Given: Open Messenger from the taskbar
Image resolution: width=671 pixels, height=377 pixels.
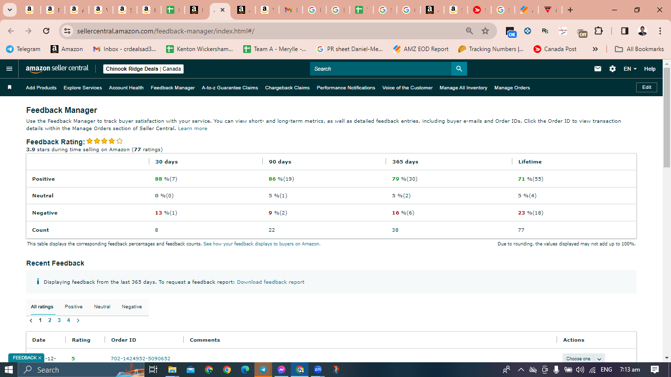Looking at the screenshot, I should click(281, 370).
